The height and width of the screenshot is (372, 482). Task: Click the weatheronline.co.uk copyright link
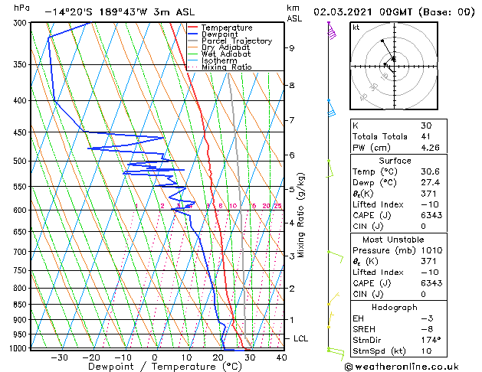pos(402,367)
